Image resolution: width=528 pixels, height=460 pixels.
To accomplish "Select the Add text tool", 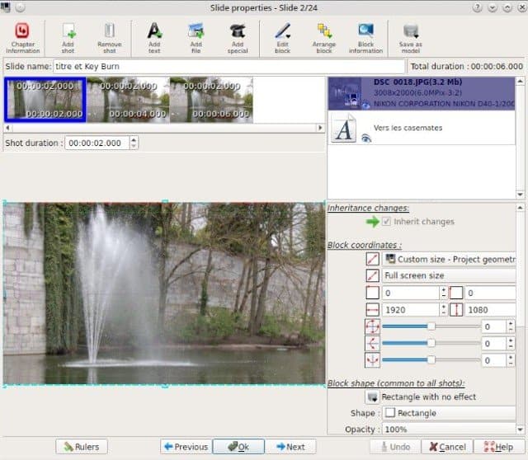I will pyautogui.click(x=154, y=38).
